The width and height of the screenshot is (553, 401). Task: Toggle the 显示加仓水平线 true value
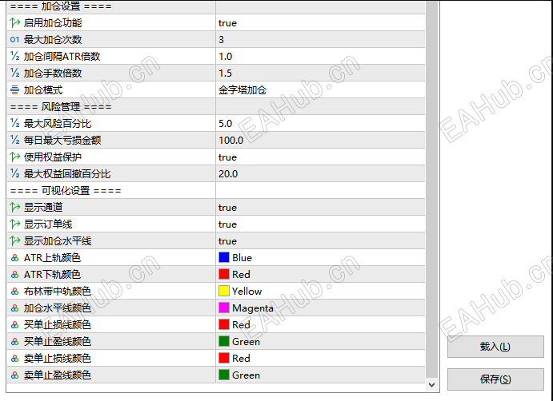pos(320,240)
